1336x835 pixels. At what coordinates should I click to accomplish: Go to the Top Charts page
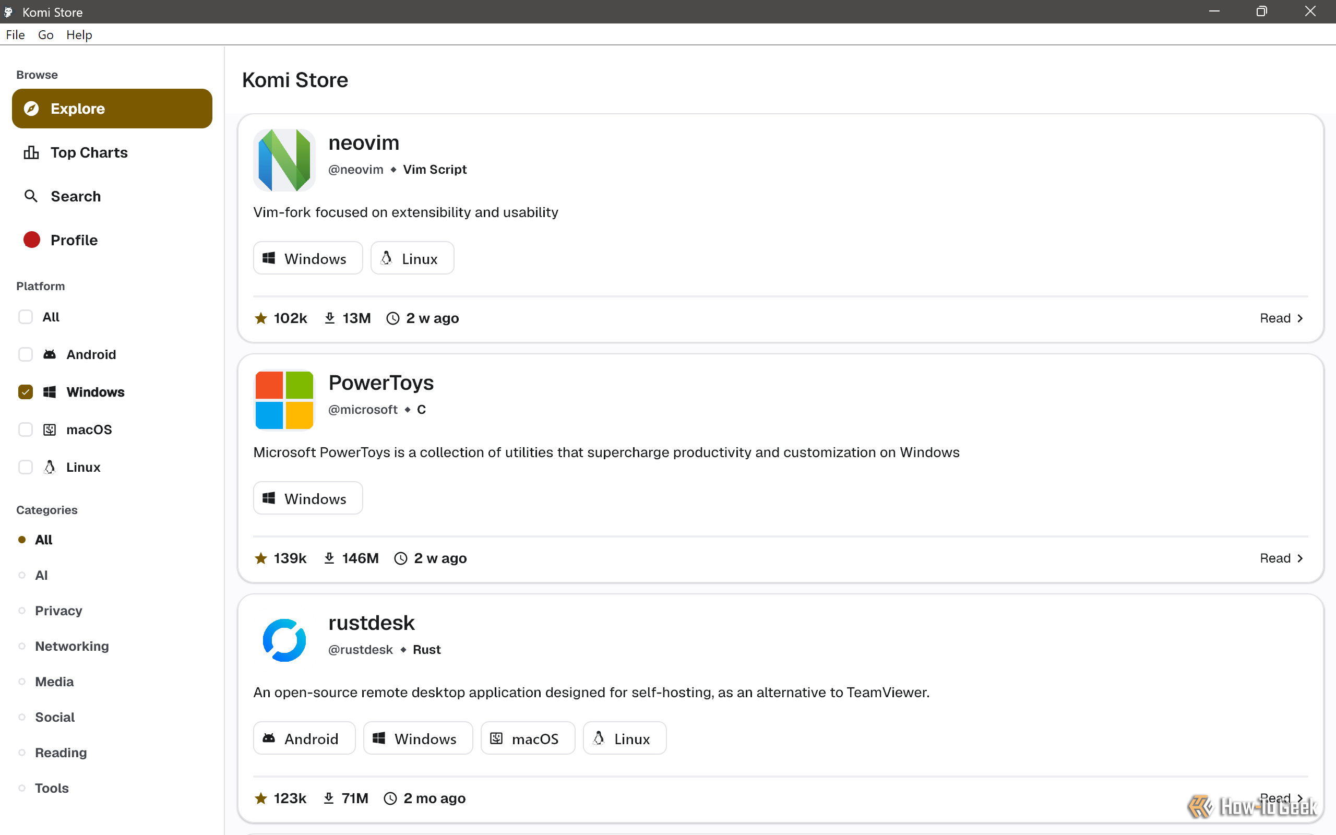[x=112, y=152]
